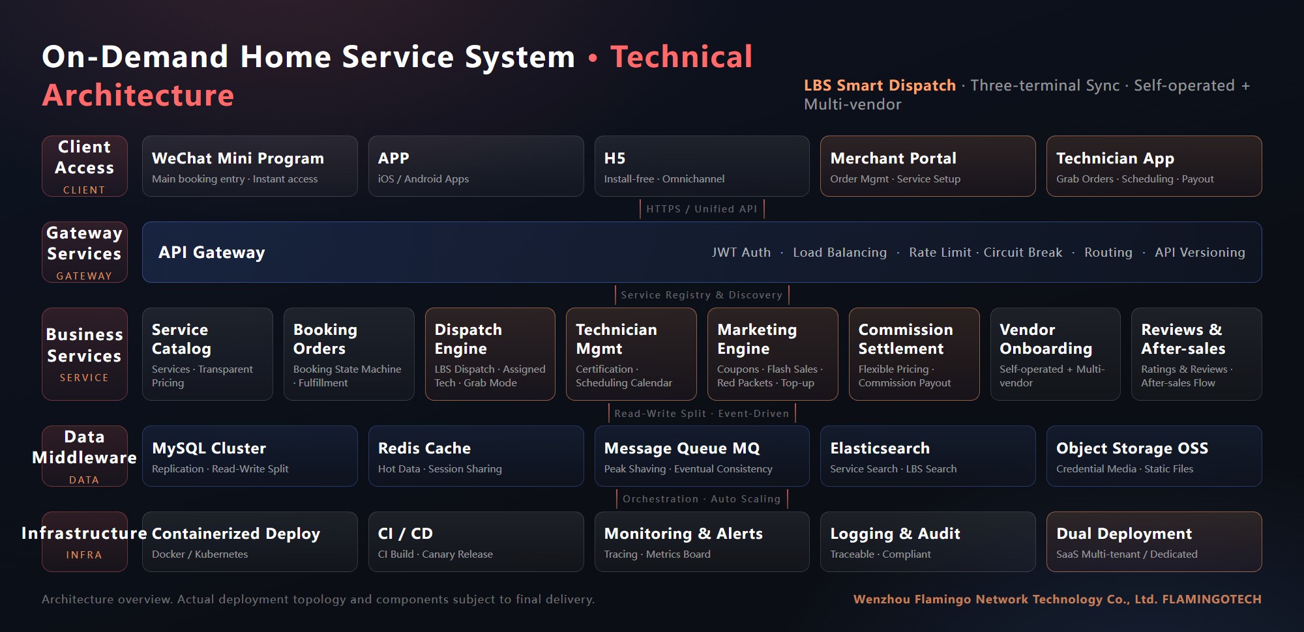Image resolution: width=1304 pixels, height=632 pixels.
Task: Click the API Versioning text
Action: pos(1200,252)
